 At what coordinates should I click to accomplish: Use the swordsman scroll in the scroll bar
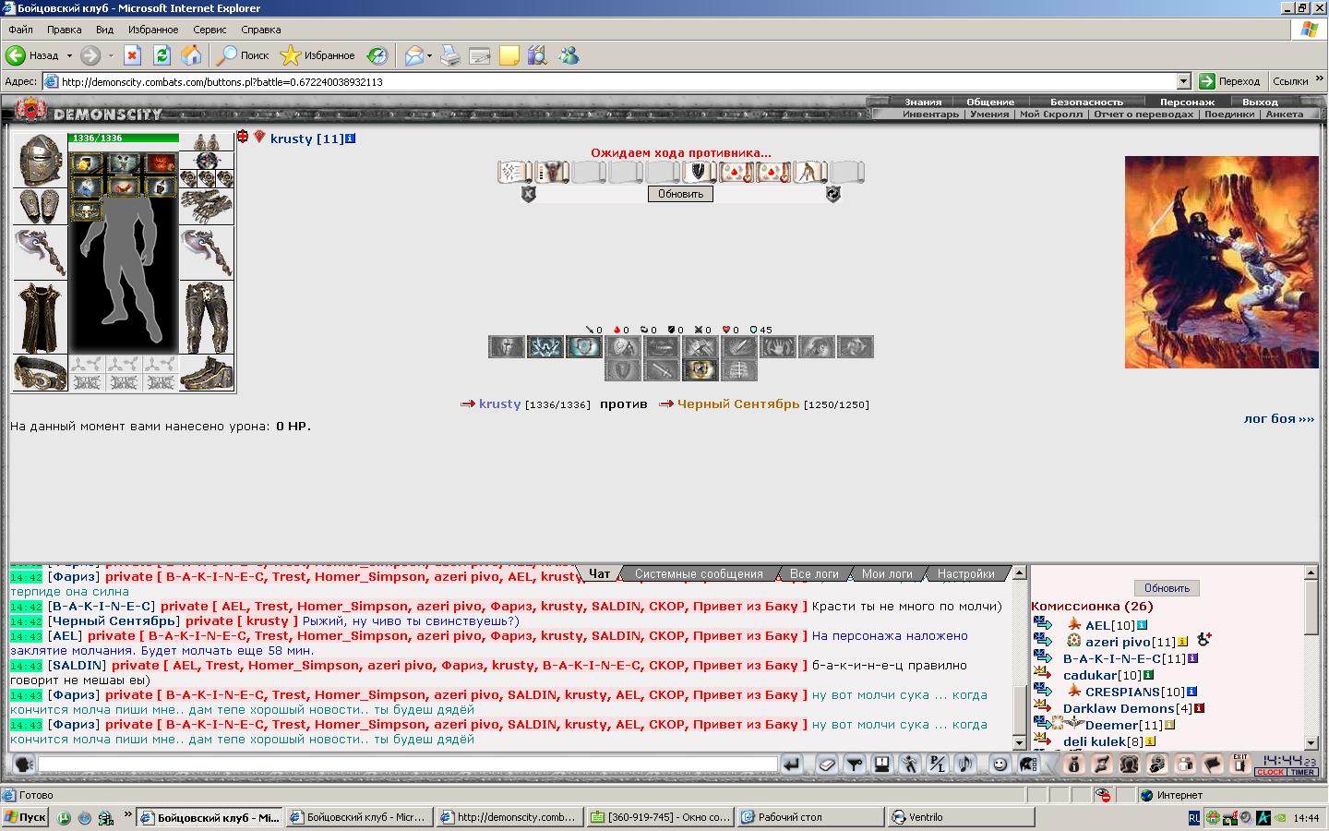tap(809, 172)
